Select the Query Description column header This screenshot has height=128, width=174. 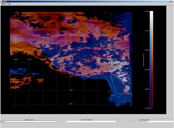click(144, 120)
